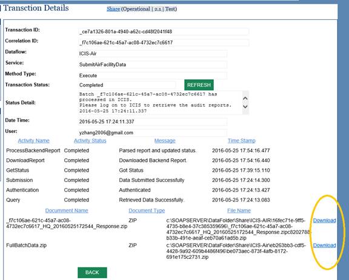Sort by Message column header

165,141
